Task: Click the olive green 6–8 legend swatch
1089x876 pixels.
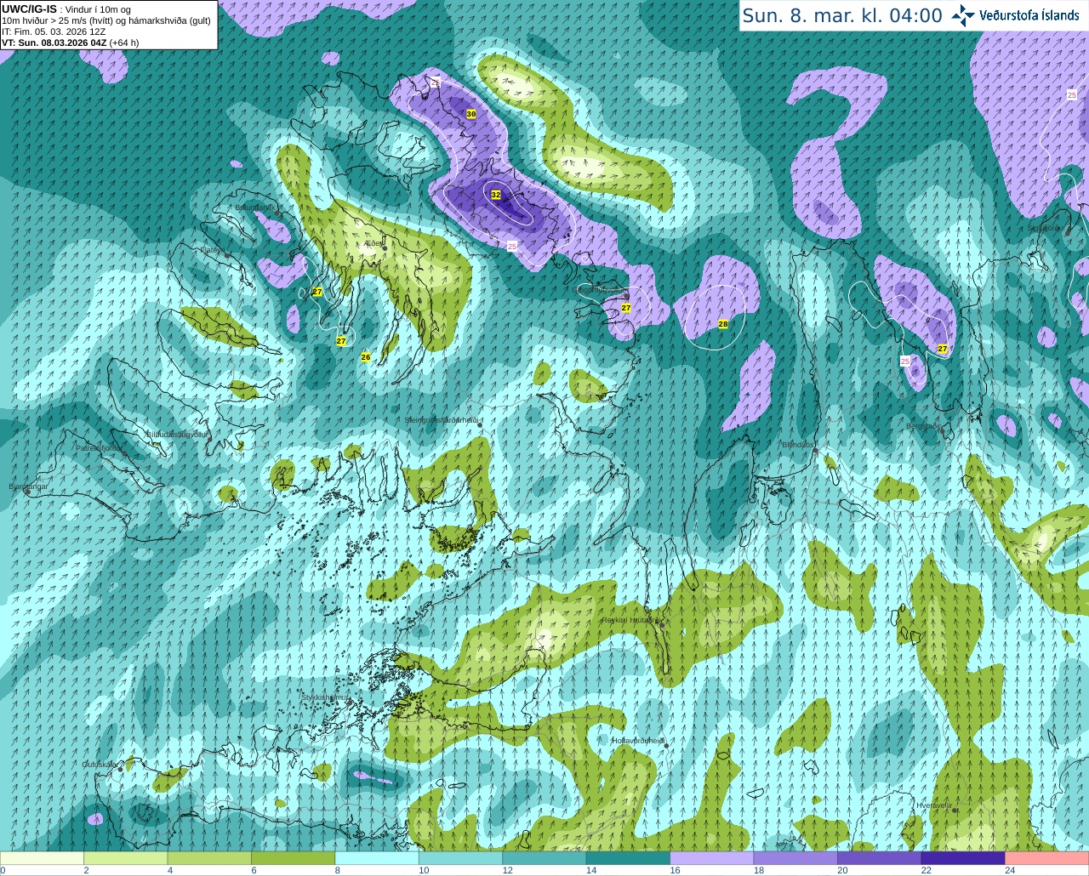Action: 293,858
